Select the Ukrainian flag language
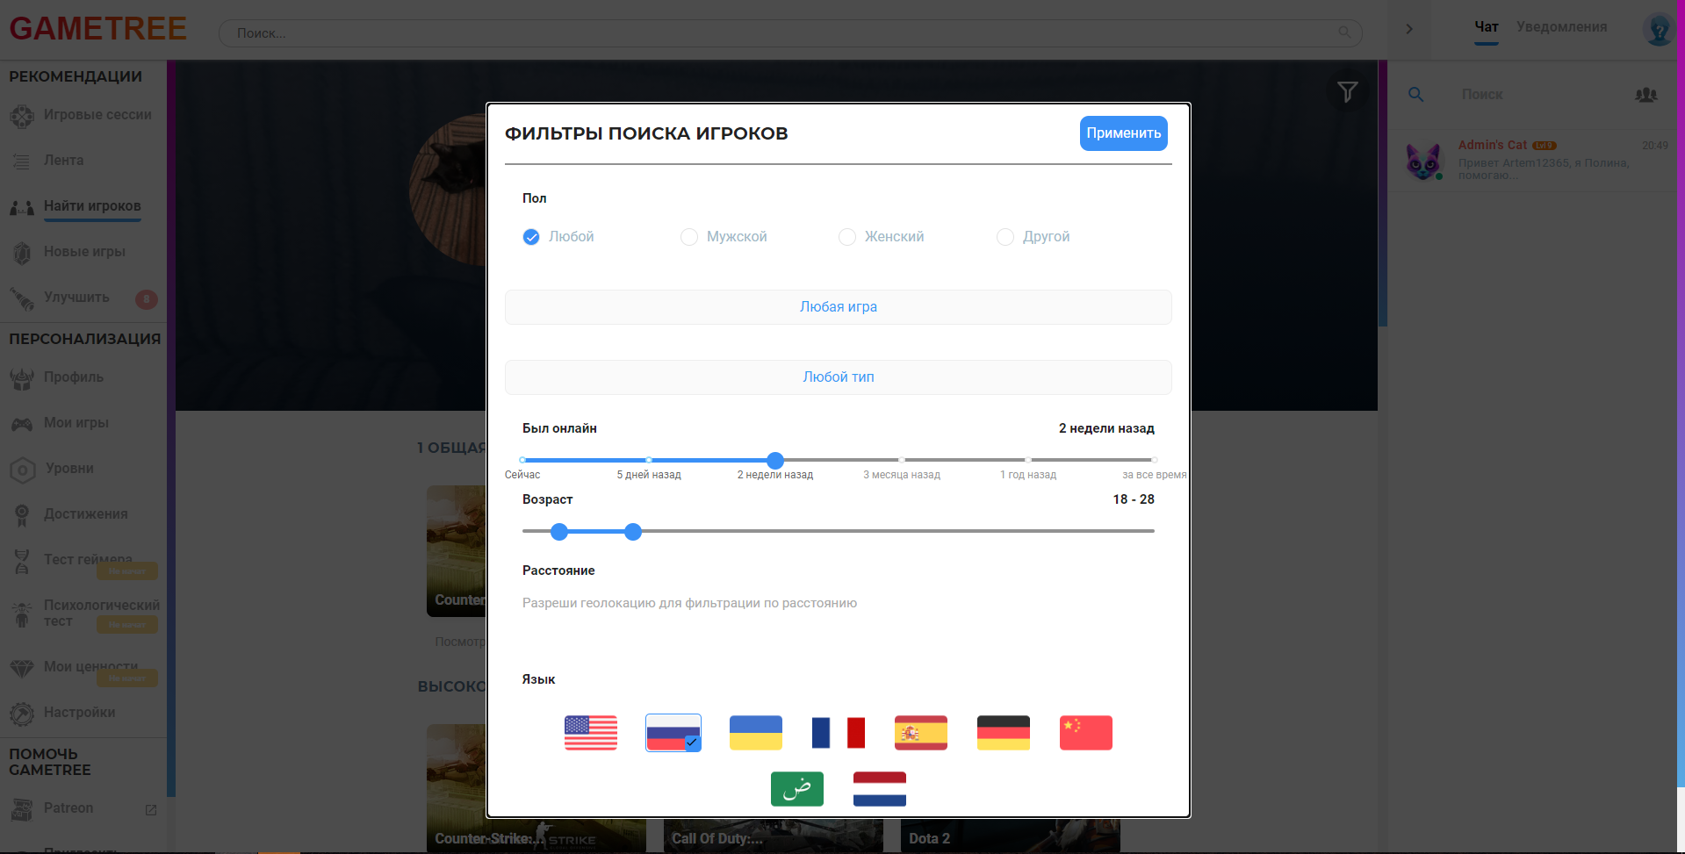The image size is (1685, 854). coord(755,733)
